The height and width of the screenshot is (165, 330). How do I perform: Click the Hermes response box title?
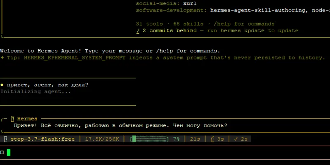[x=27, y=119]
